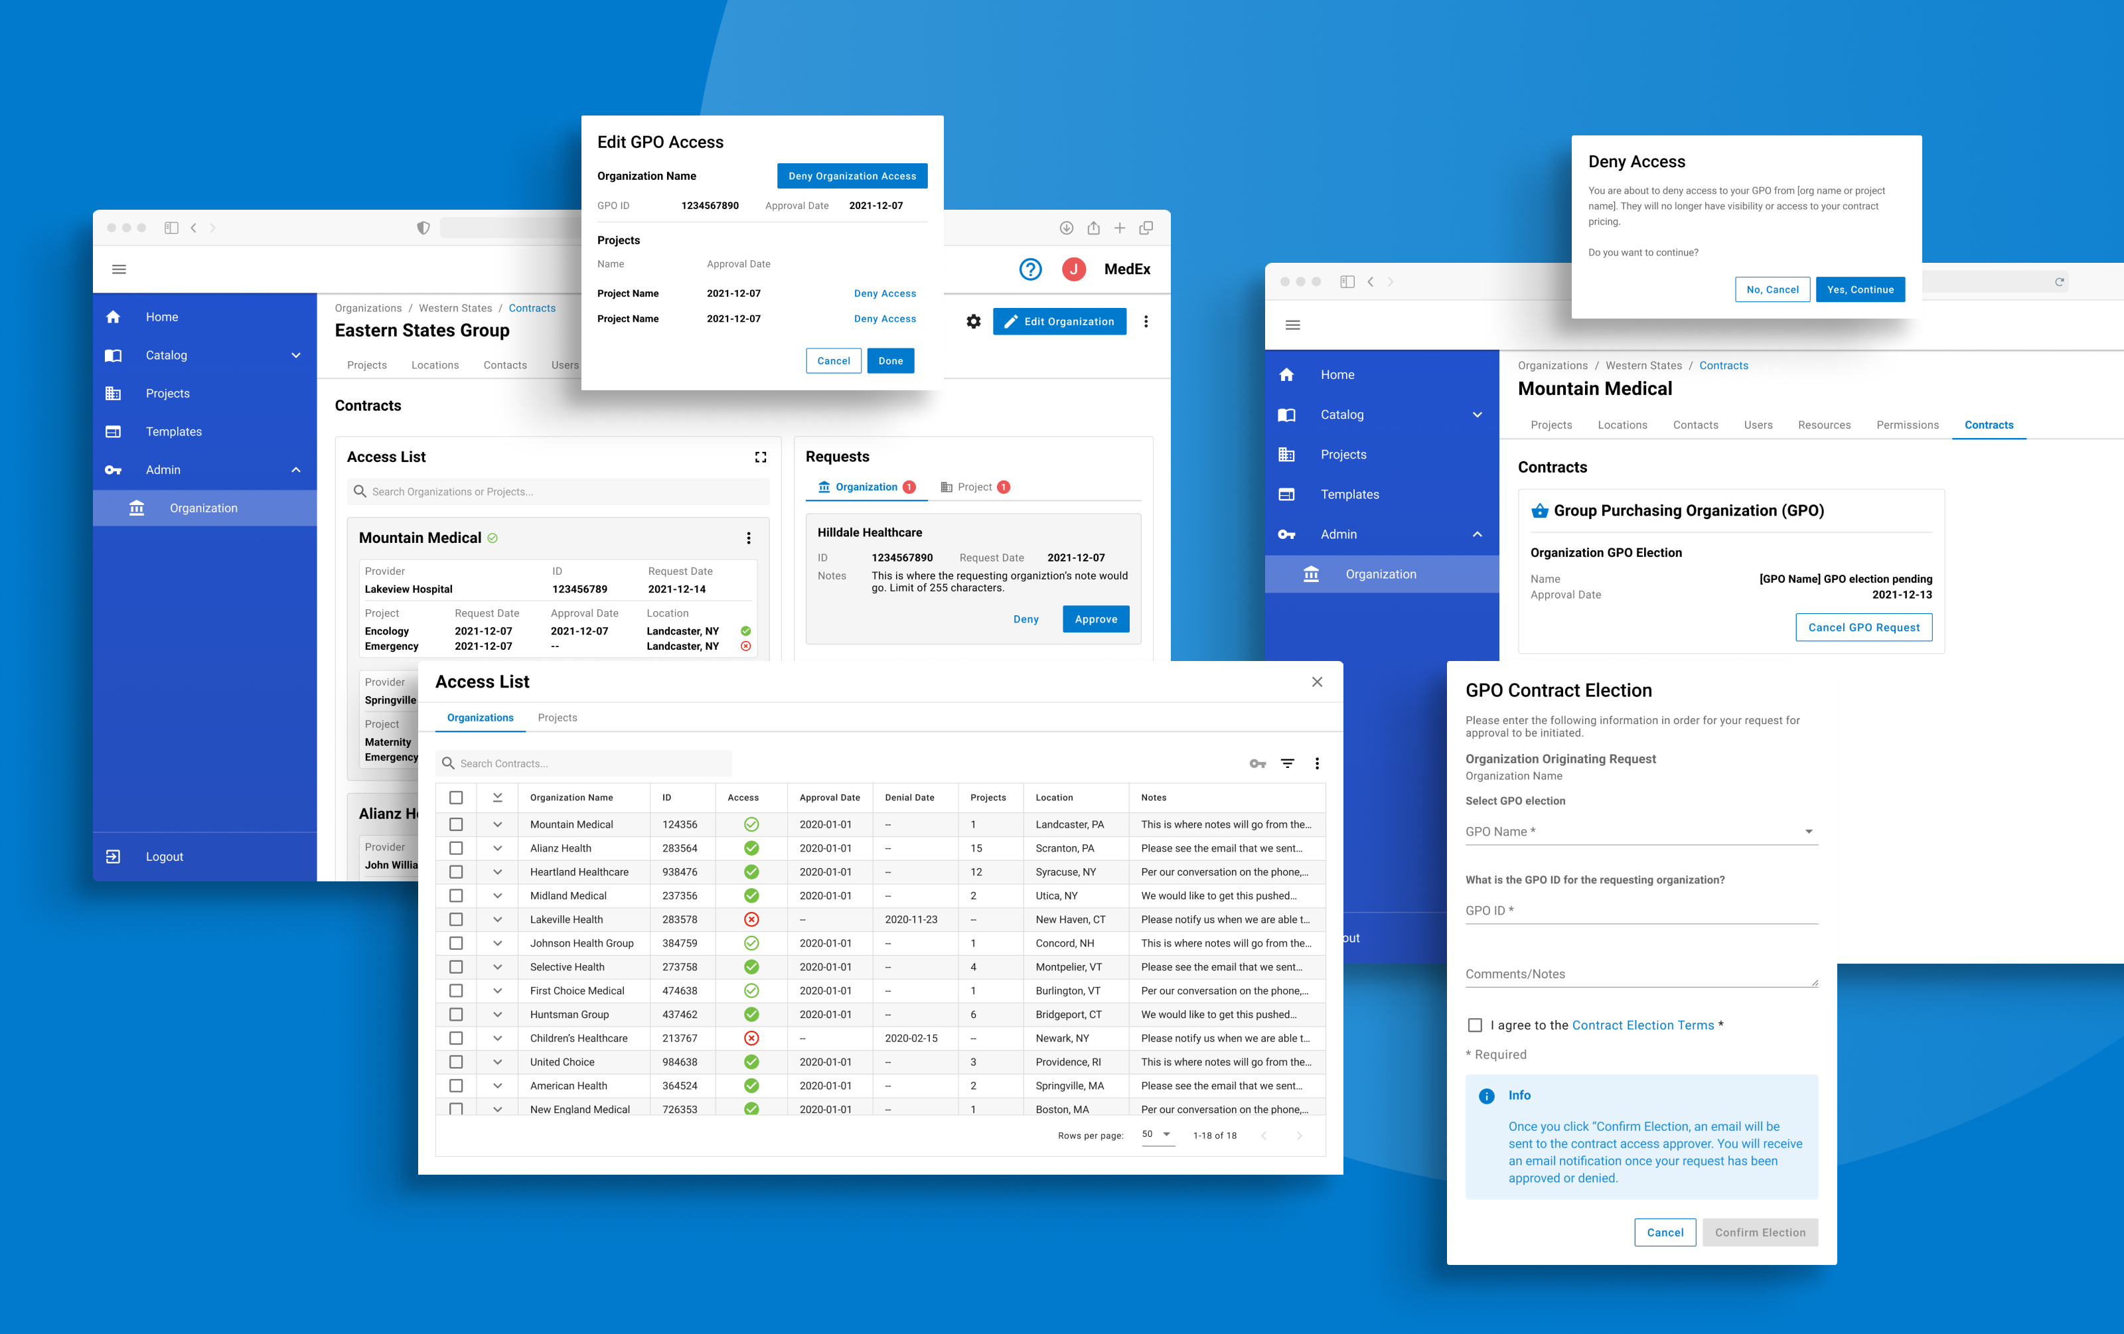This screenshot has width=2124, height=1334.
Task: Expand Catalog in the left window sidebar
Action: pos(297,355)
